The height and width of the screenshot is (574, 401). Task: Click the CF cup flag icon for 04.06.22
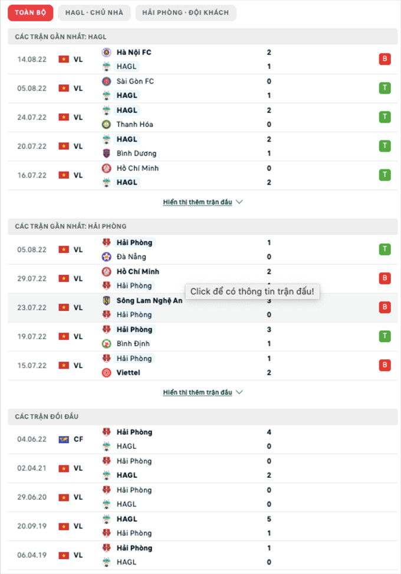point(64,439)
